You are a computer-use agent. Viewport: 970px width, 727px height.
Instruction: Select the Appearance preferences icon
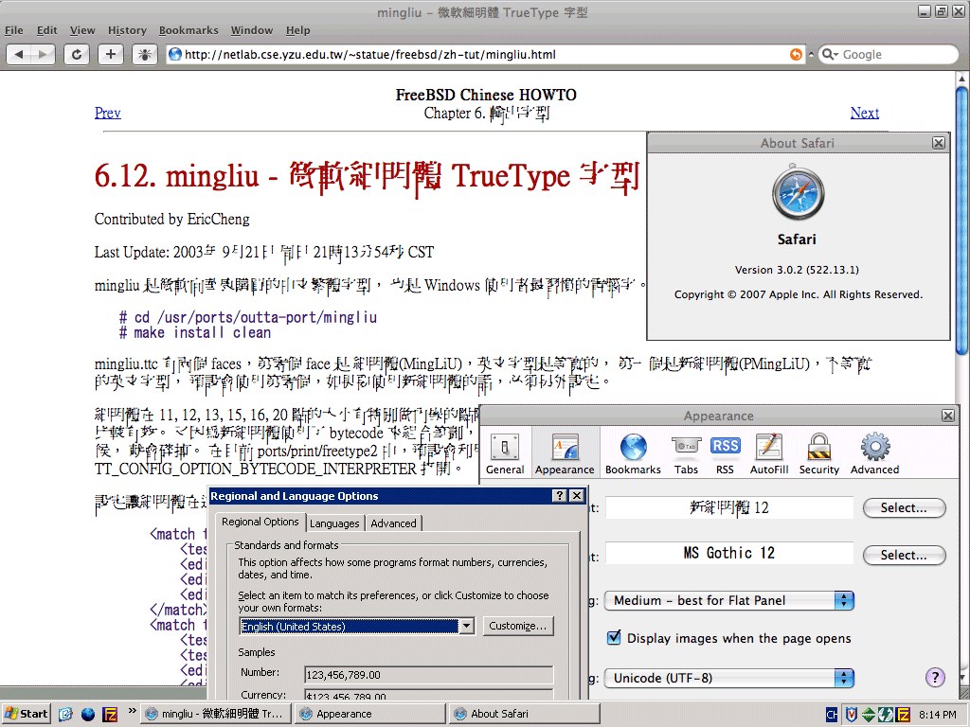pos(565,453)
